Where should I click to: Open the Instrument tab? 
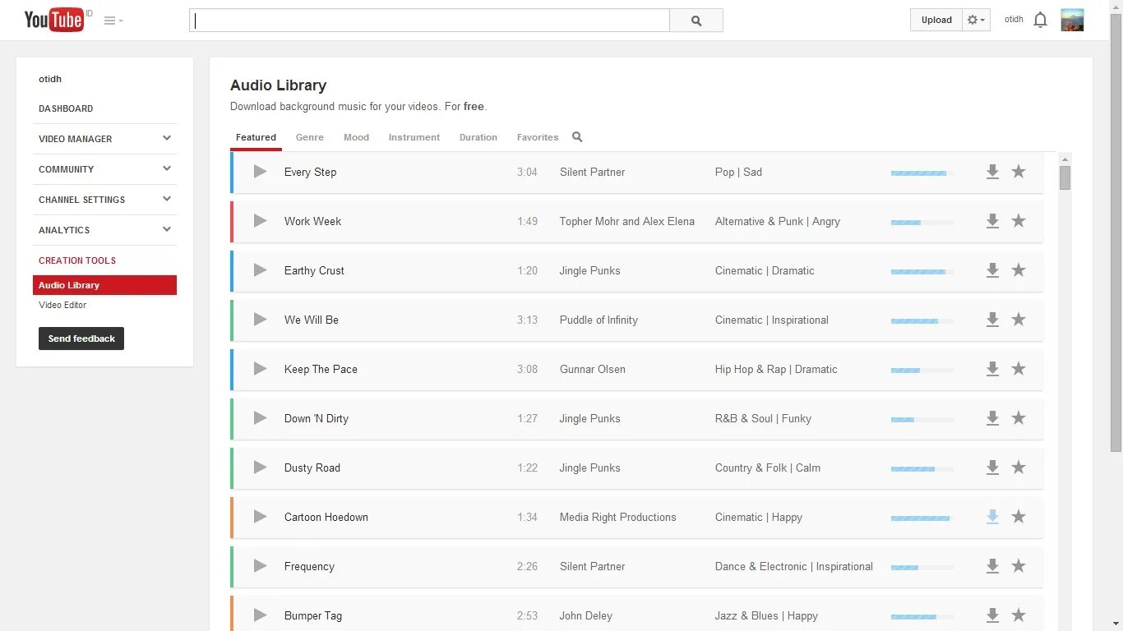[x=414, y=137]
